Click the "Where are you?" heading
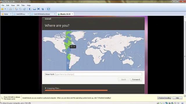Viewport: 186px width, 104px height. (x=57, y=25)
